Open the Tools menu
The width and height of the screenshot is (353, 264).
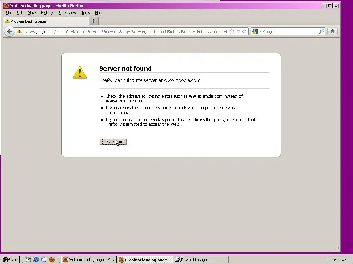85,13
